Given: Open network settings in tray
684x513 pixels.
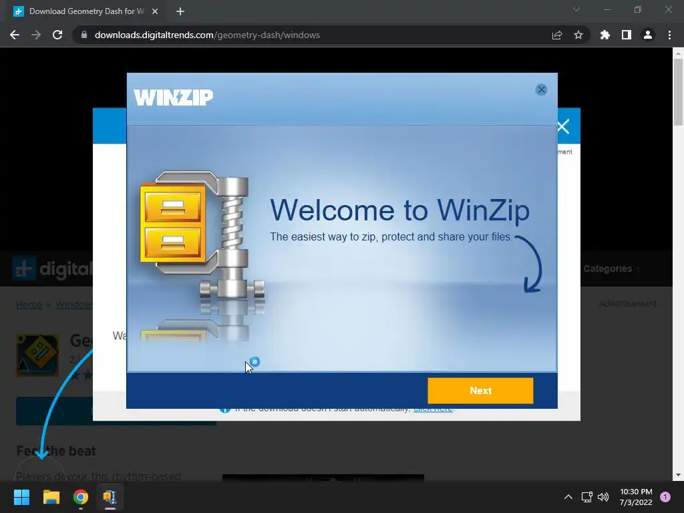Looking at the screenshot, I should coord(586,497).
